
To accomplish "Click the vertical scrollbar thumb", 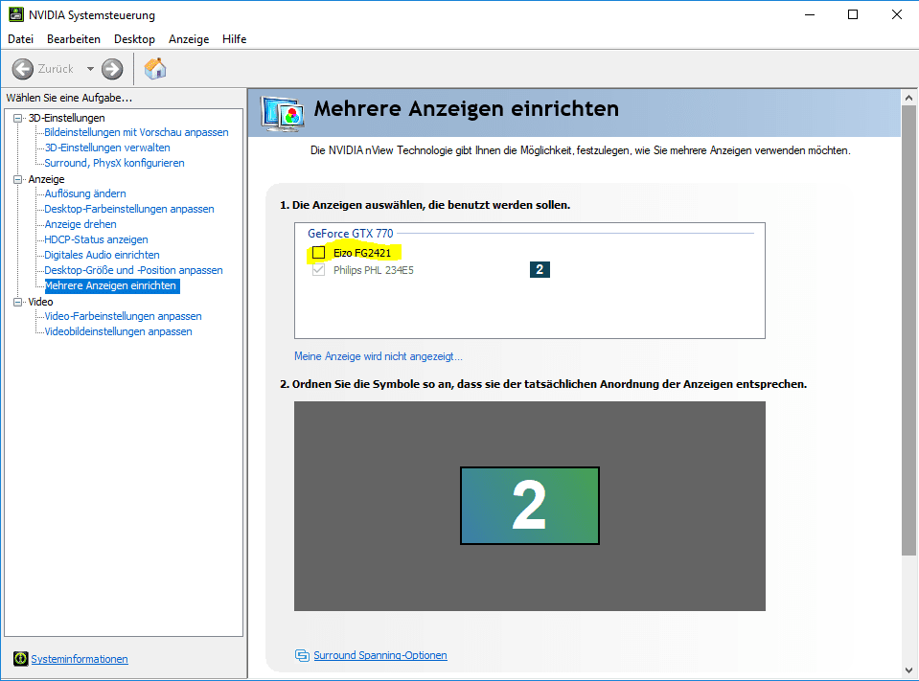I will pos(908,330).
